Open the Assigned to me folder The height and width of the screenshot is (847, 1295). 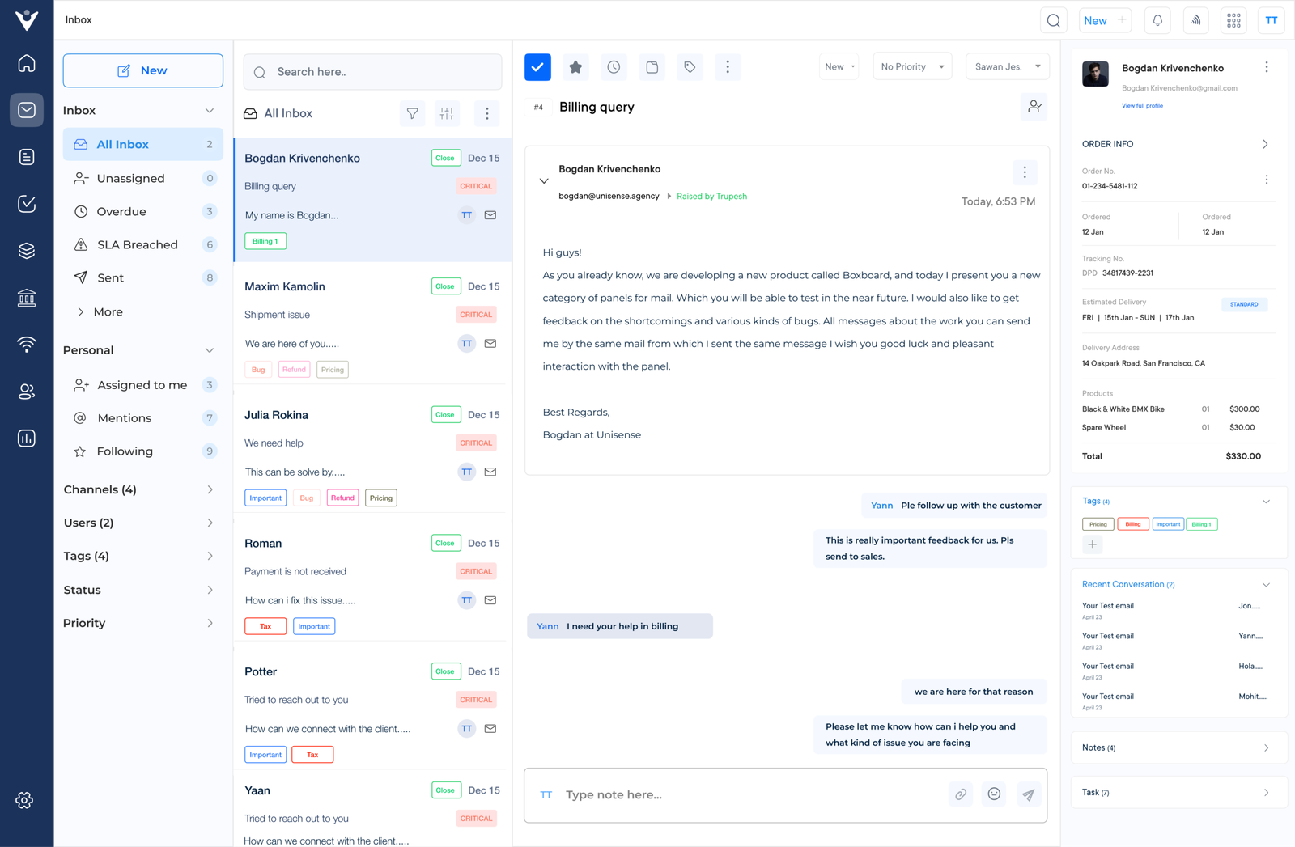[142, 385]
